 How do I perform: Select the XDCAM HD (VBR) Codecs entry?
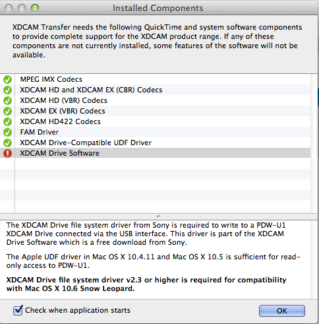155,100
